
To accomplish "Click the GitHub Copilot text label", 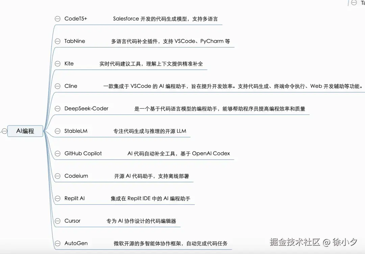I will (83, 153).
